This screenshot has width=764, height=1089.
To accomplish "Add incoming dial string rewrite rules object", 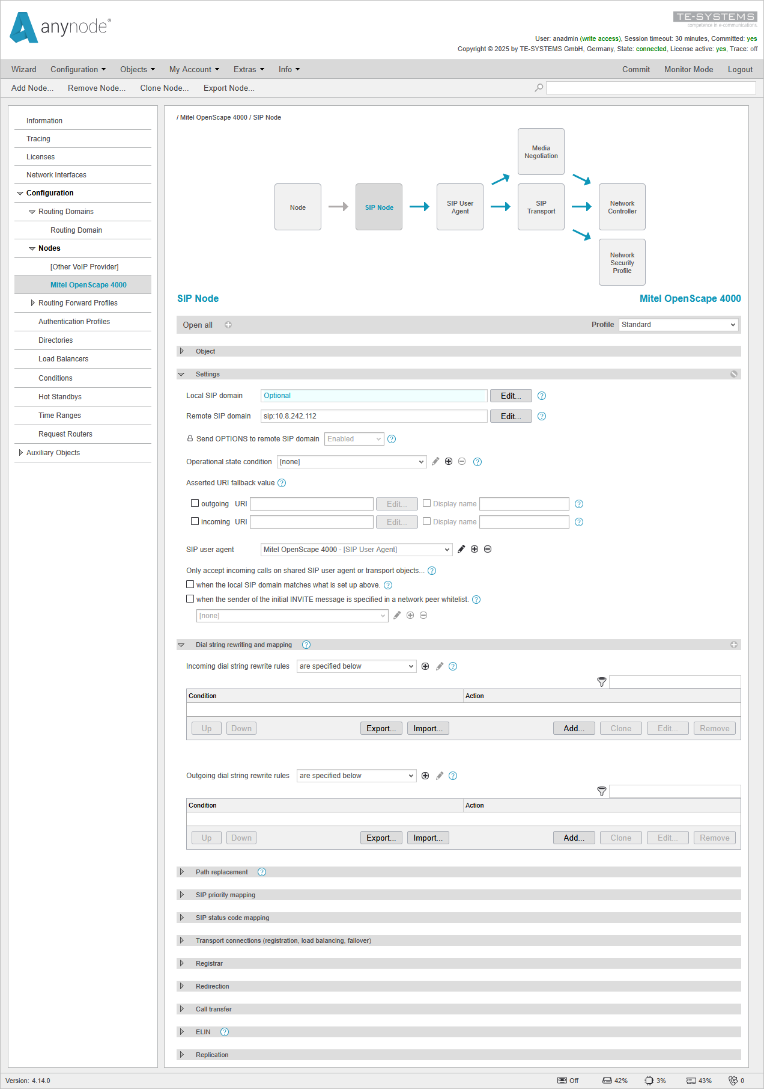I will point(425,666).
